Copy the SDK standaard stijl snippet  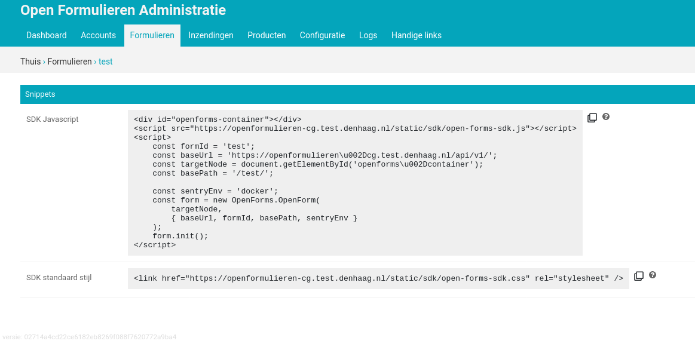639,275
